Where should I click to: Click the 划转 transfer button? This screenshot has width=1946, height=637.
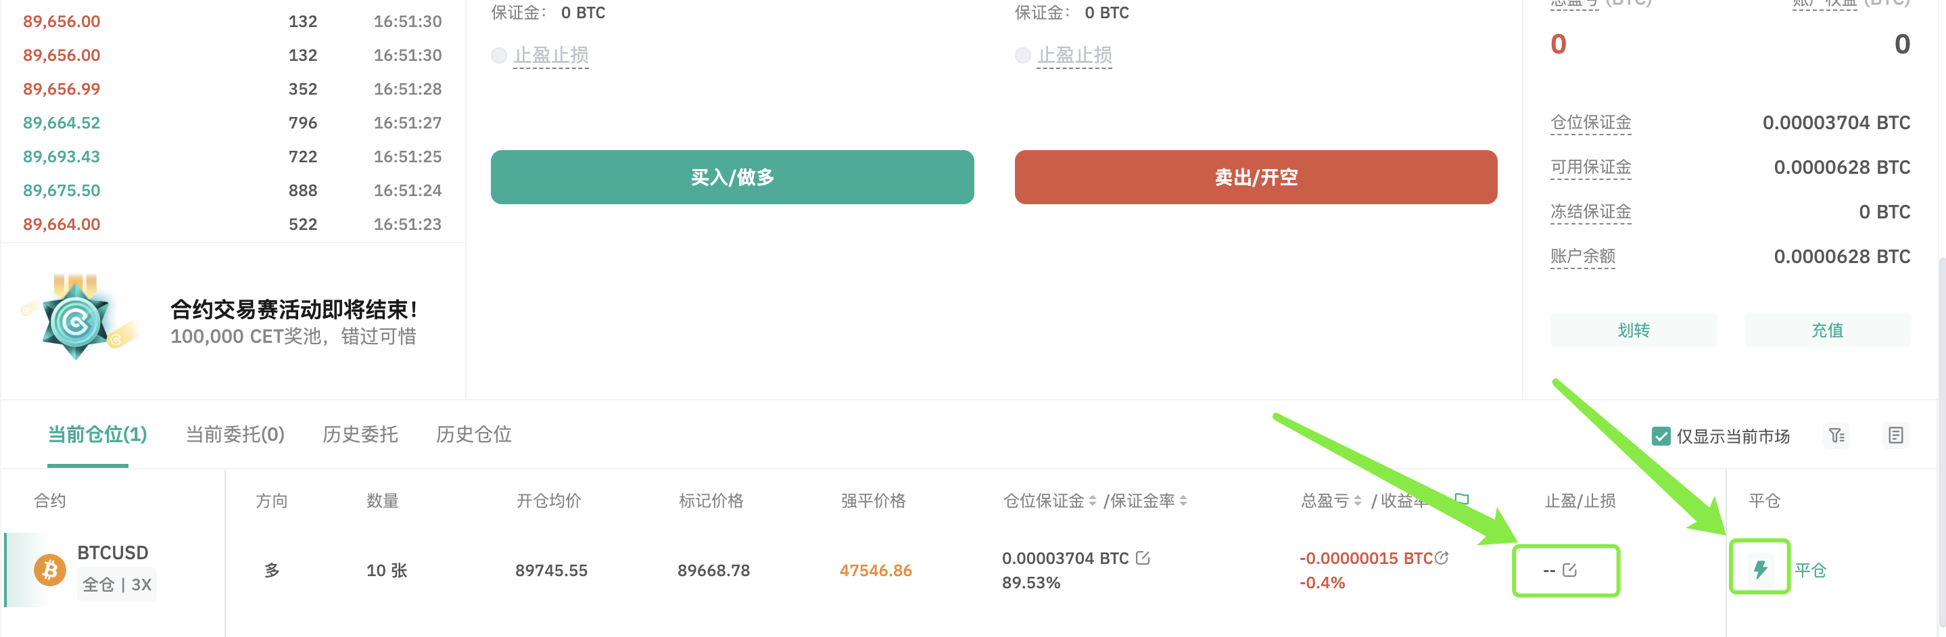1633,330
